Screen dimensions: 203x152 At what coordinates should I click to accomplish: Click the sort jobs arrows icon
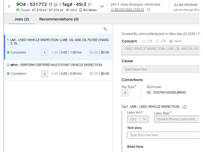[x=105, y=29]
